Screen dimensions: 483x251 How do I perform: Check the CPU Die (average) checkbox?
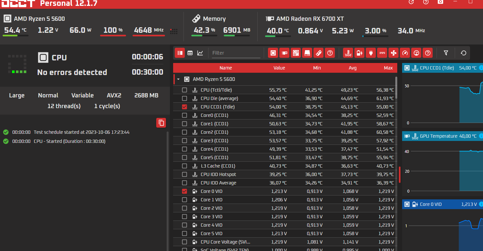(x=184, y=98)
